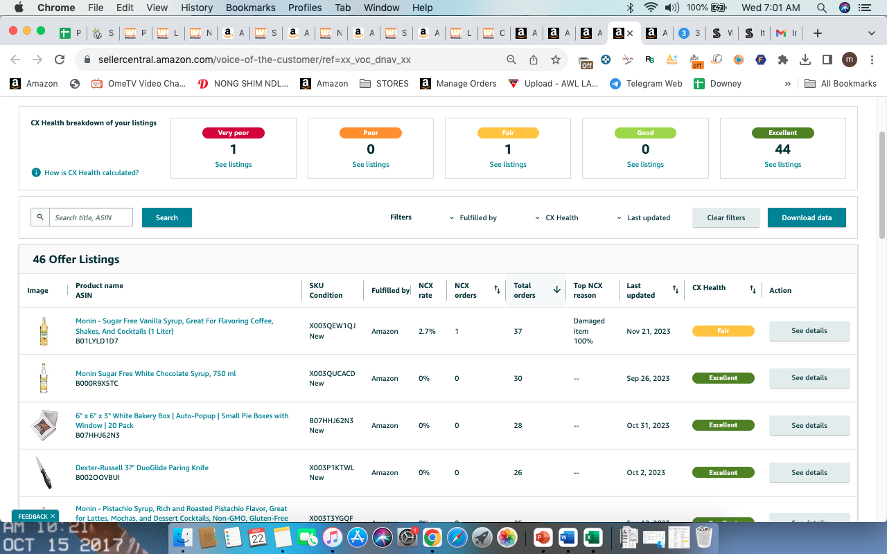The width and height of the screenshot is (887, 554).
Task: Expand the Last updated filter dropdown
Action: pyautogui.click(x=644, y=217)
